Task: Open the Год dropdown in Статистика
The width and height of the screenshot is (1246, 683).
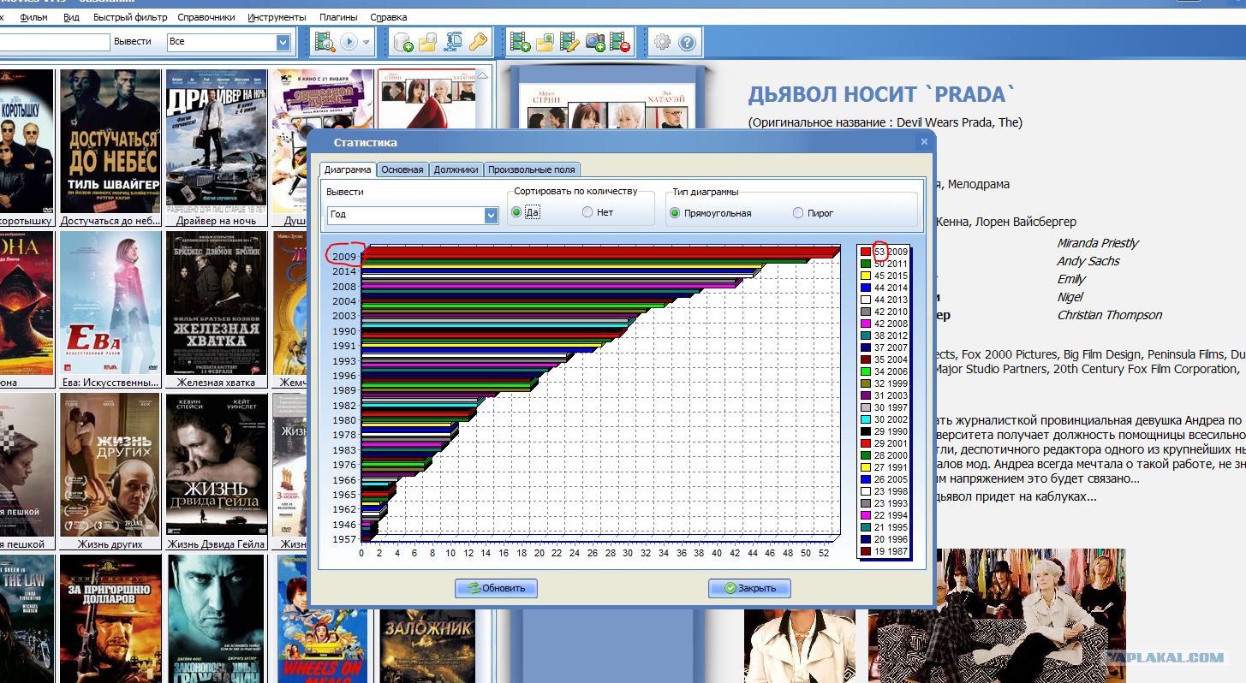Action: 491,215
